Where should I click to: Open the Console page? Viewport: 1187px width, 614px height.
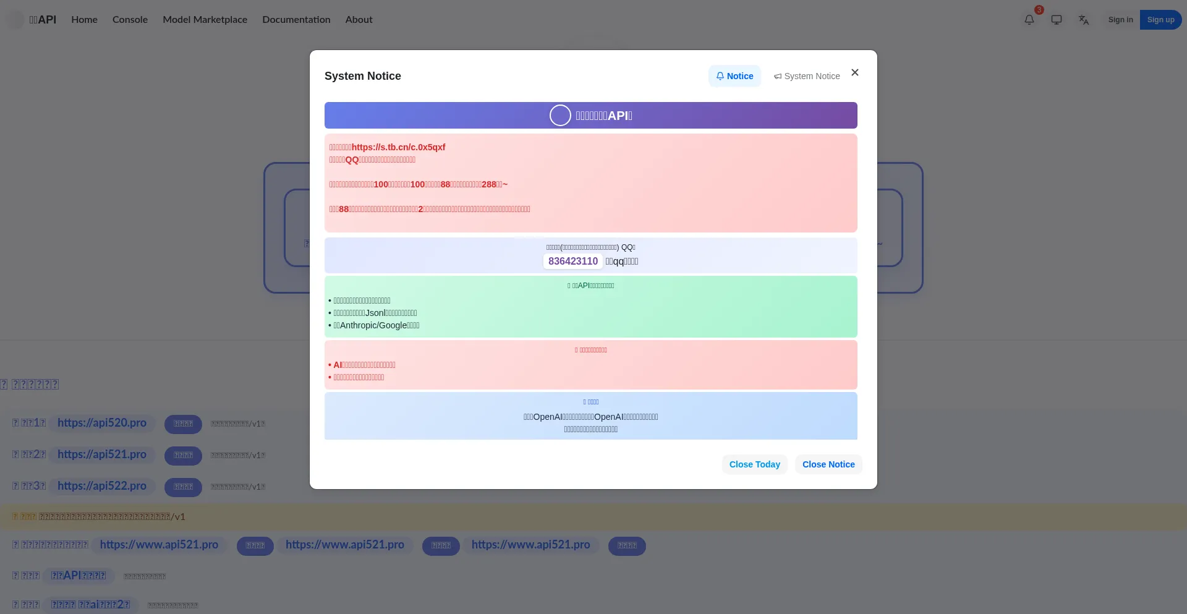(130, 19)
